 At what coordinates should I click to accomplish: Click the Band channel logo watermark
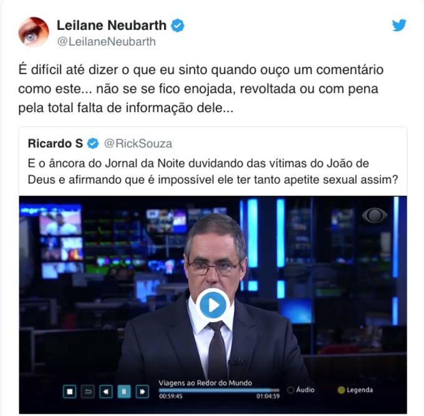(375, 215)
